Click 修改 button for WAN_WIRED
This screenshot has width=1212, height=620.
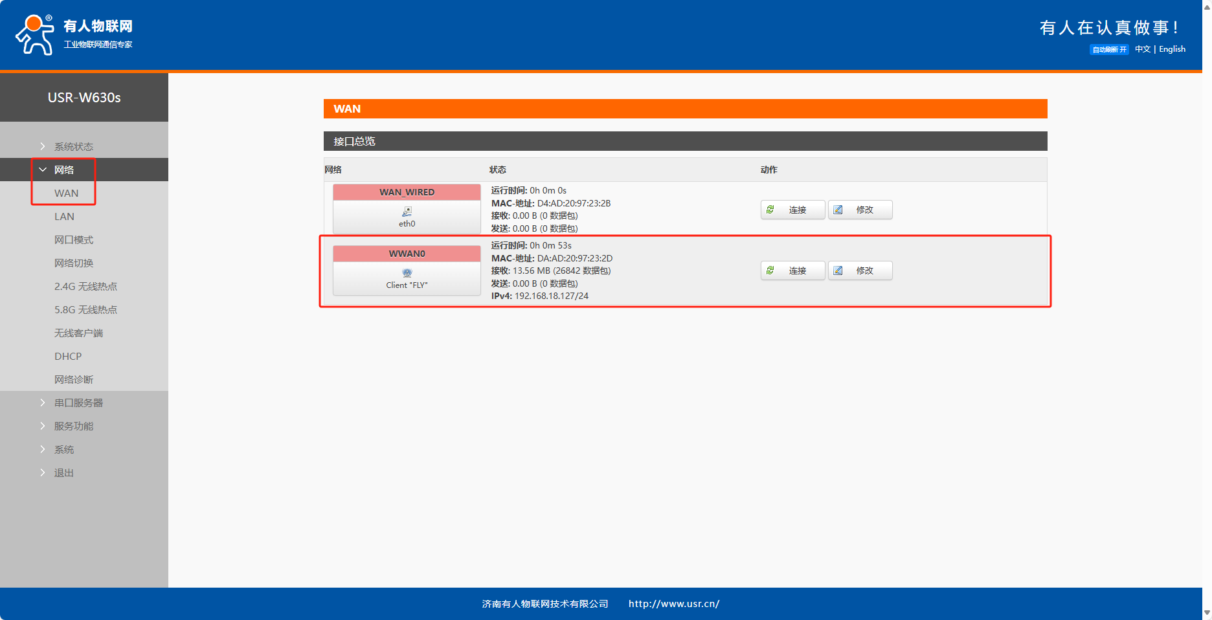(x=860, y=210)
